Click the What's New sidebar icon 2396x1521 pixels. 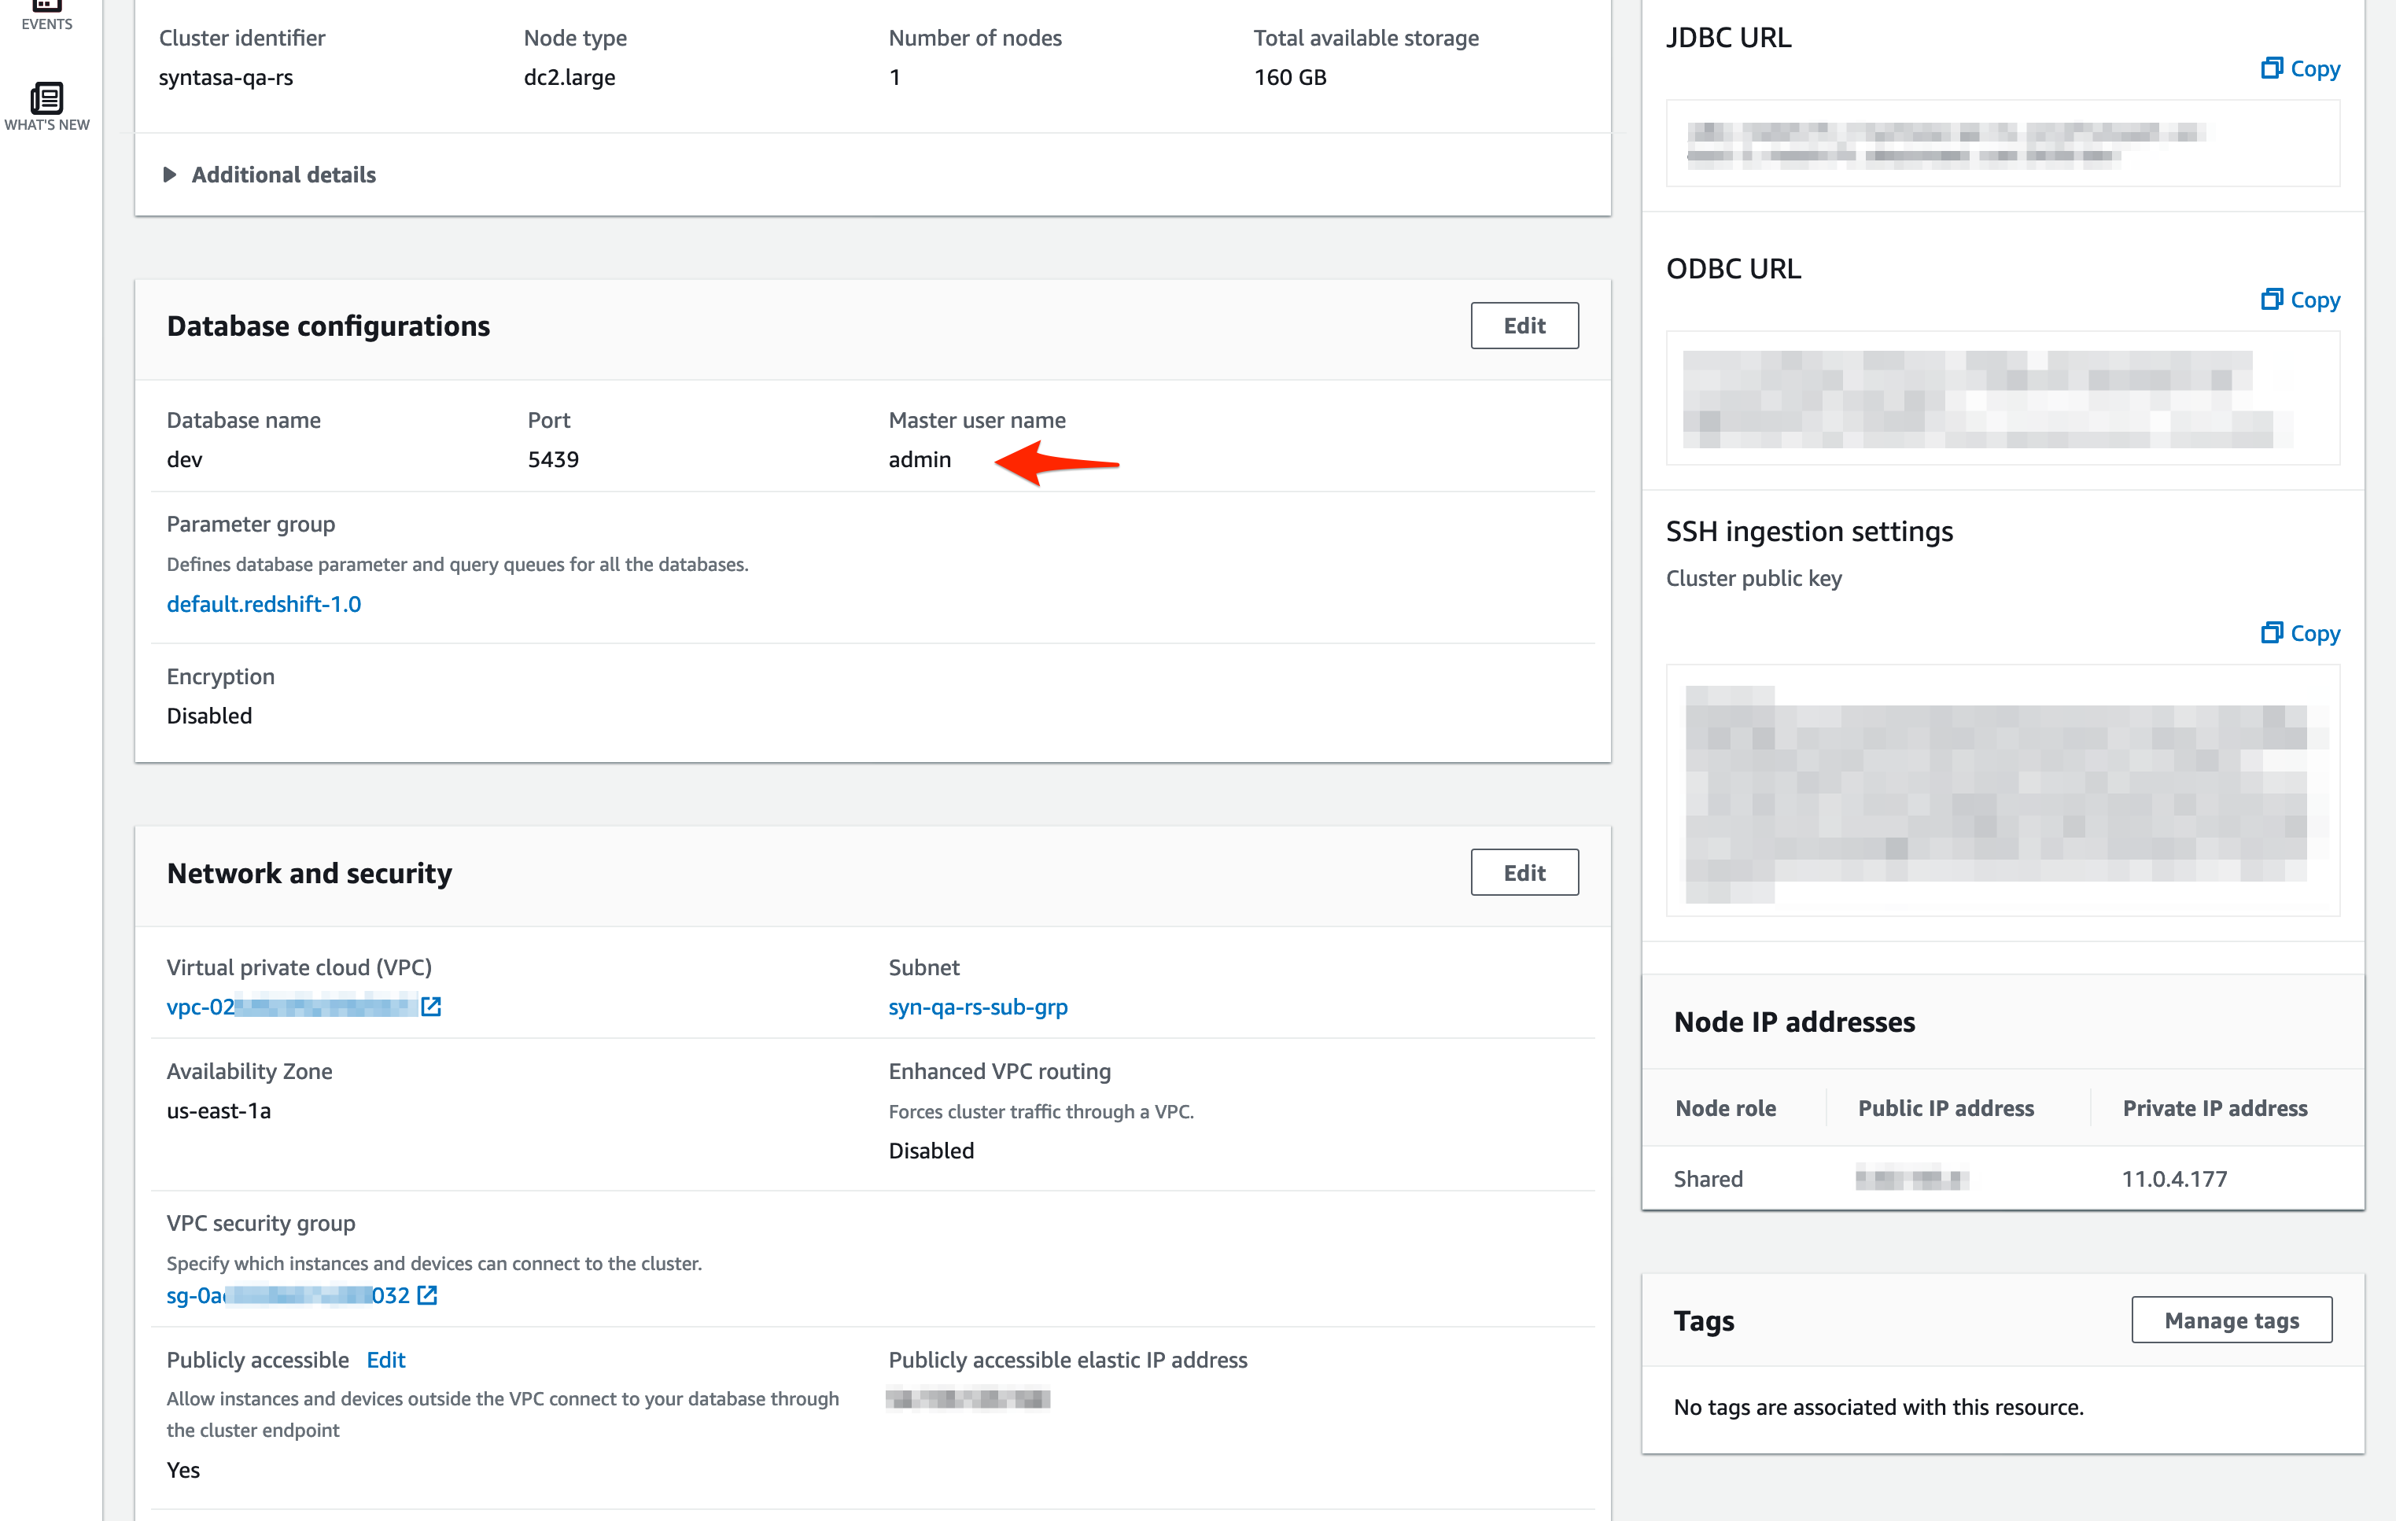[x=46, y=99]
